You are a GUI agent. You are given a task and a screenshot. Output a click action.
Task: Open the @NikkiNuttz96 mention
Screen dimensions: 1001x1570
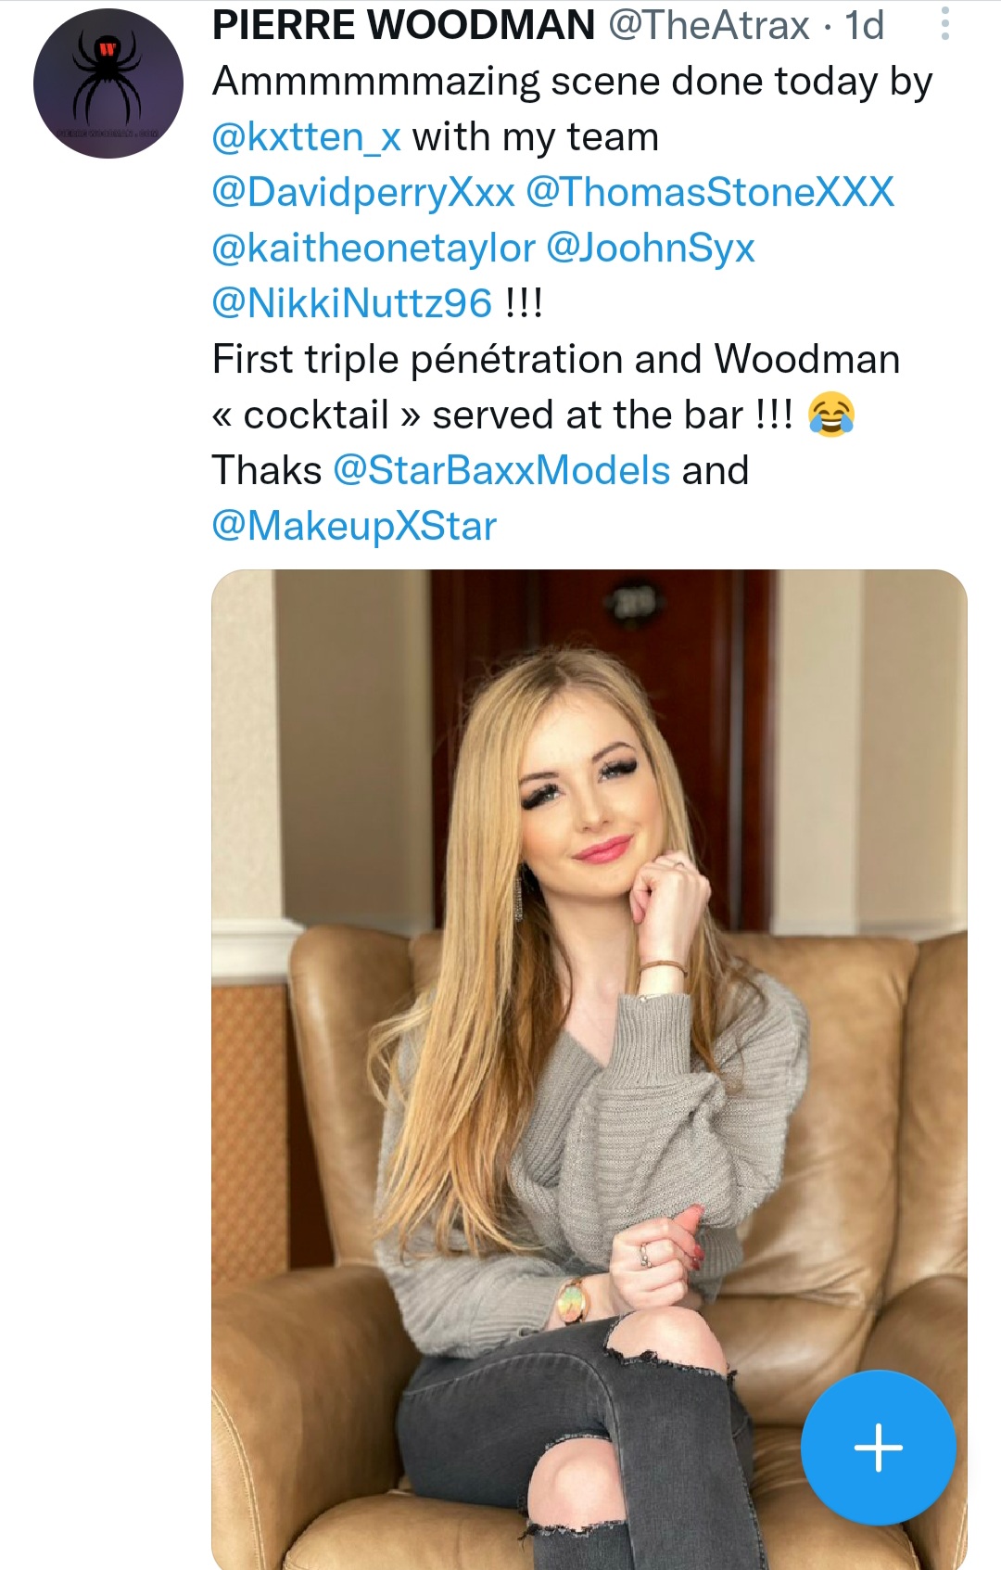[x=352, y=304]
